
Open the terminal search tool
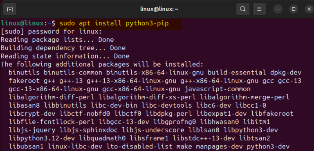click(x=243, y=9)
